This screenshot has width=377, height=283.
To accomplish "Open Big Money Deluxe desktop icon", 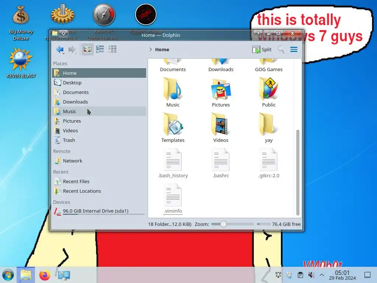I will 21,23.
